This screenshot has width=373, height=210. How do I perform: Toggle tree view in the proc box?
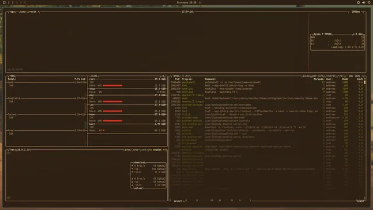(x=341, y=76)
